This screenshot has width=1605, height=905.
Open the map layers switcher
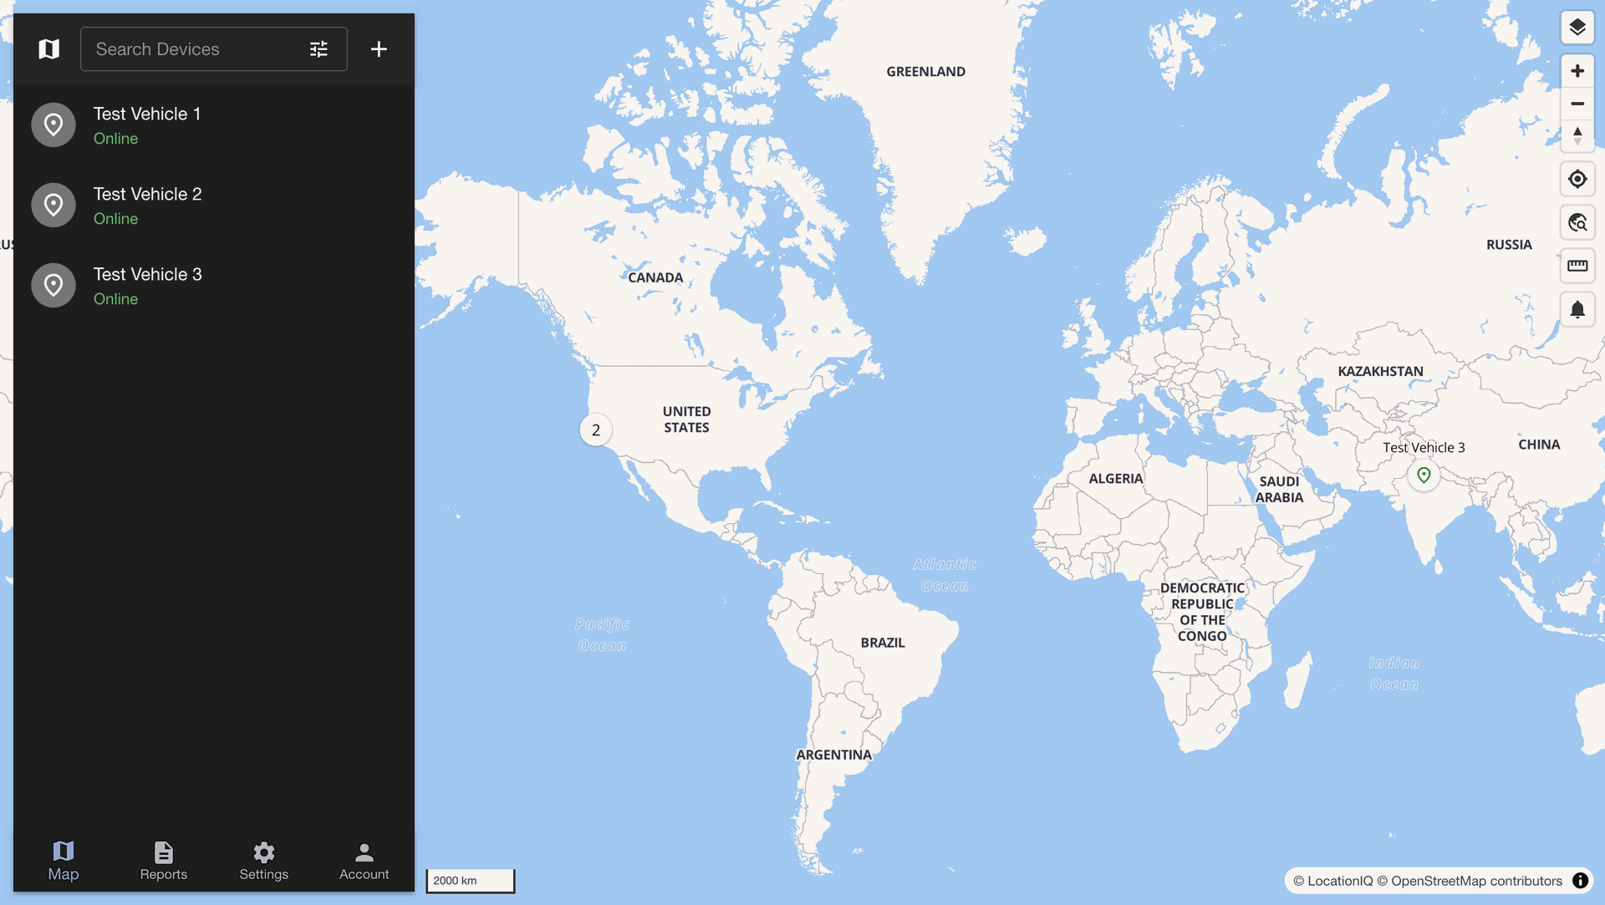(x=1577, y=28)
